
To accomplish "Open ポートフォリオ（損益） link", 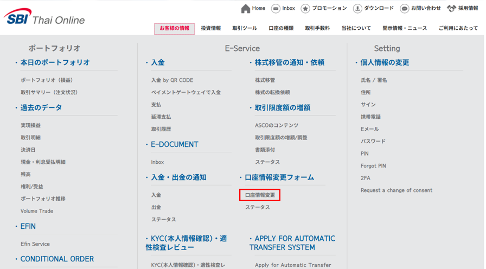I will pos(47,80).
